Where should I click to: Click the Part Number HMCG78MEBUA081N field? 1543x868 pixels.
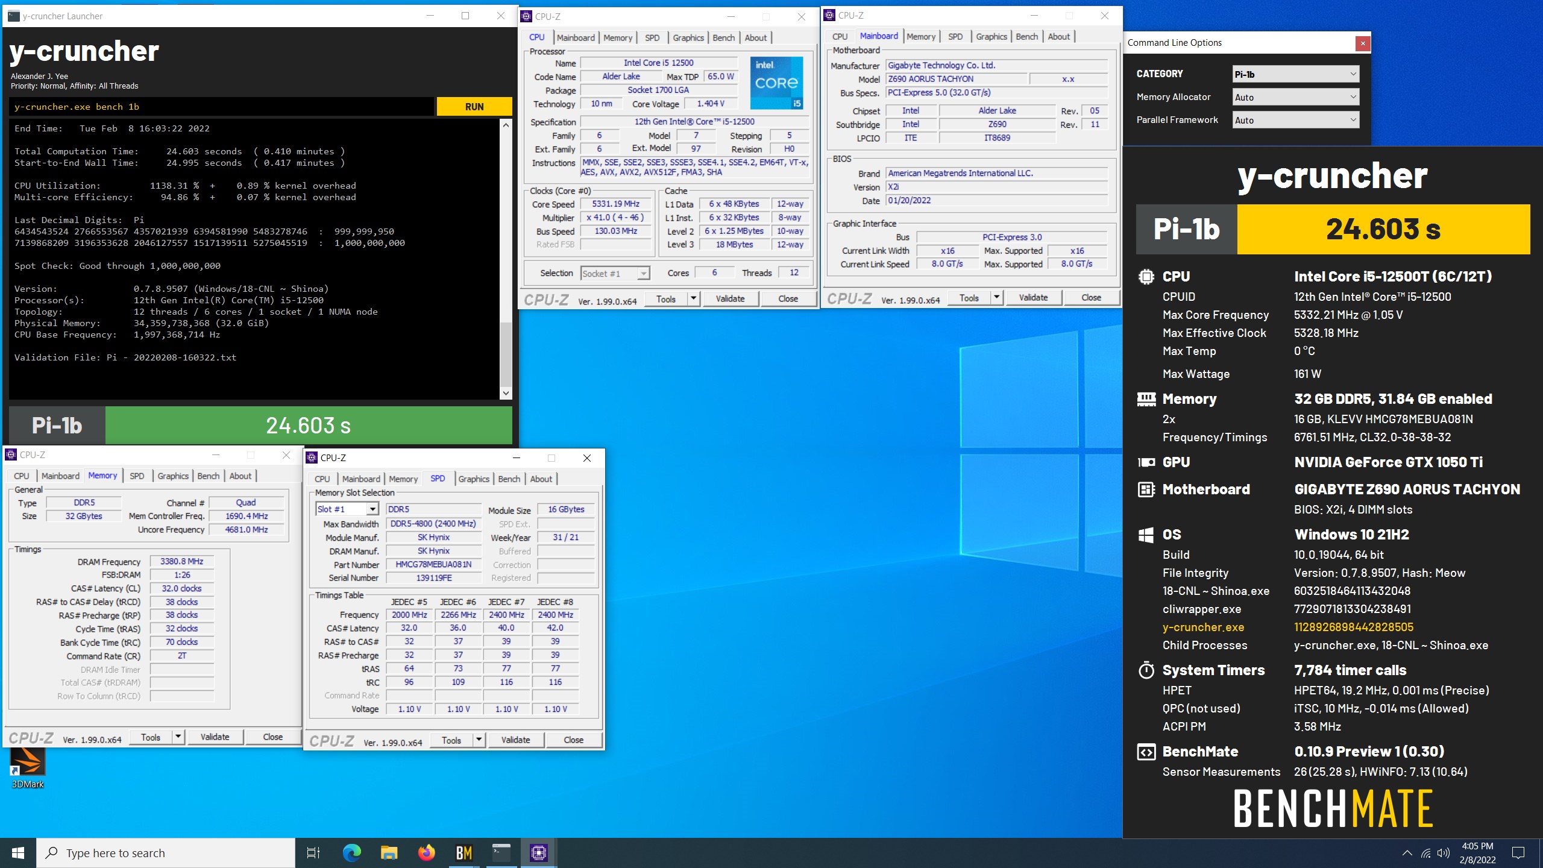(x=433, y=564)
